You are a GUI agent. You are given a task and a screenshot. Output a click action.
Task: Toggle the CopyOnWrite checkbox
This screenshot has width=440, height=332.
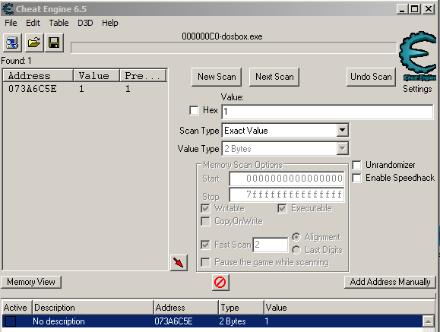(x=206, y=221)
